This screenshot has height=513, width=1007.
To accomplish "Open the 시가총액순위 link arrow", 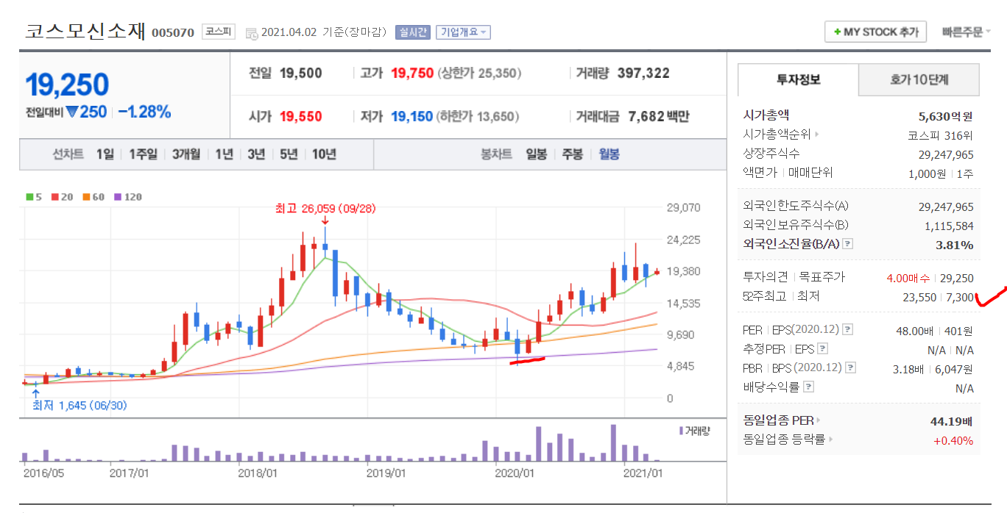I will pyautogui.click(x=816, y=134).
